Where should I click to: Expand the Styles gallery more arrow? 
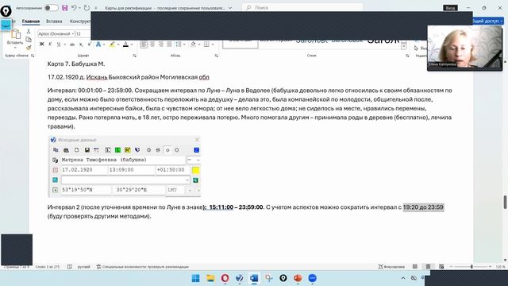click(404, 46)
